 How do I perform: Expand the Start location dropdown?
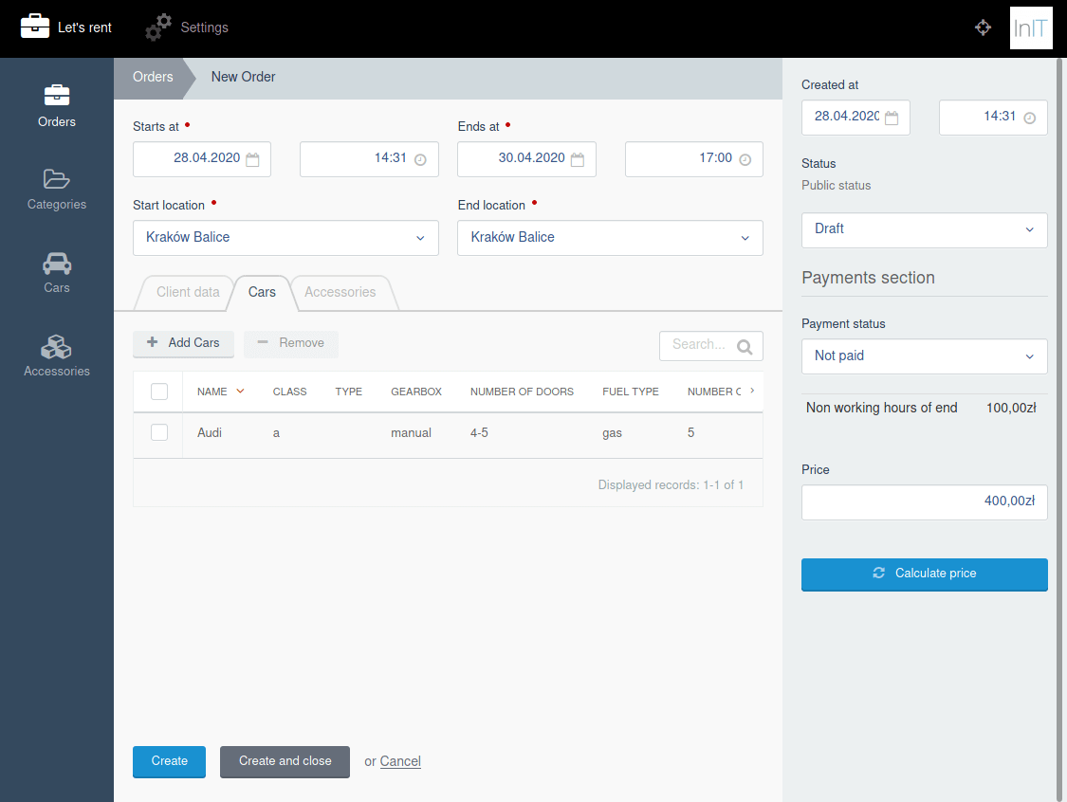point(285,238)
